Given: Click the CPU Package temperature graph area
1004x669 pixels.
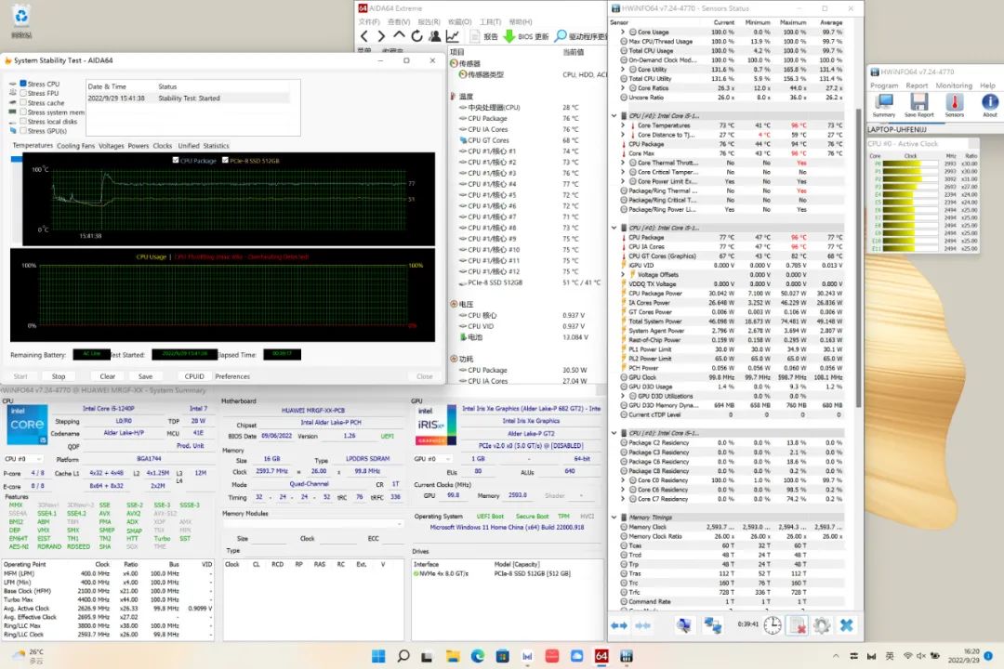Looking at the screenshot, I should point(229,199).
